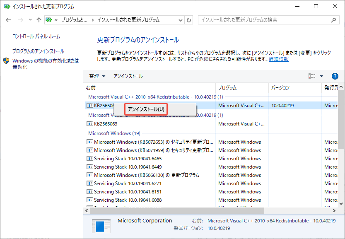The width and height of the screenshot is (345, 239).
Task: Open help via the blue question mark icon
Action: (x=335, y=76)
